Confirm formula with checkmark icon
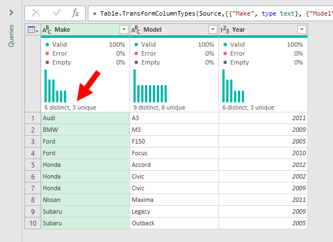This screenshot has height=242, width=333. (57, 13)
